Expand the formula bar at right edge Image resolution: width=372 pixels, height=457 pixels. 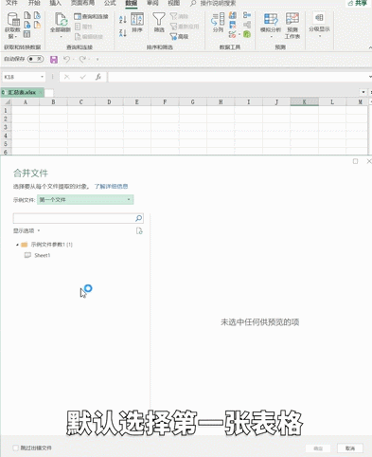(370, 77)
